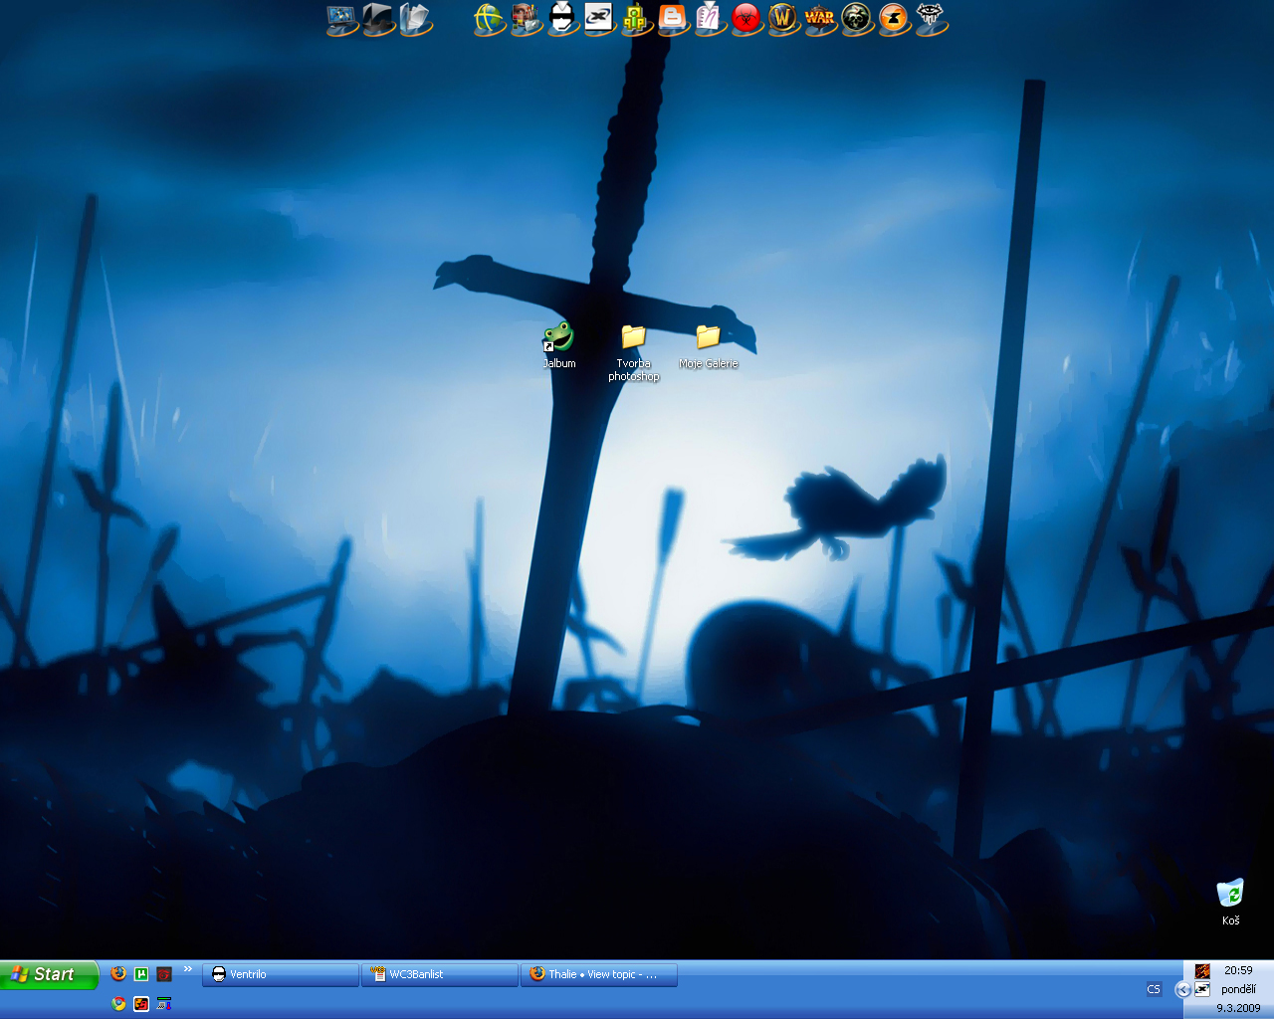Open the Jalbum desktop shortcut
Screen dimensions: 1274x1019
[x=558, y=338]
